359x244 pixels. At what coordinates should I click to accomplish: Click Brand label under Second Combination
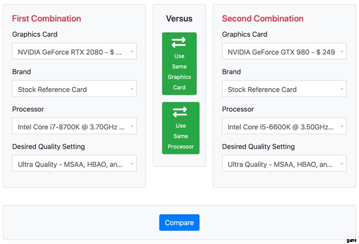pyautogui.click(x=231, y=72)
